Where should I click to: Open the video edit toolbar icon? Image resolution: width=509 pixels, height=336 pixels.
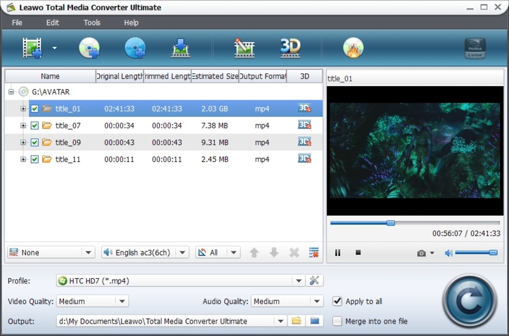tap(244, 48)
